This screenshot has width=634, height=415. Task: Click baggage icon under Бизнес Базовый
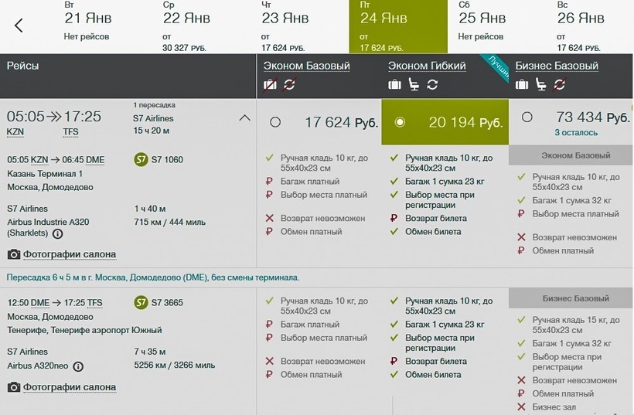coord(522,84)
